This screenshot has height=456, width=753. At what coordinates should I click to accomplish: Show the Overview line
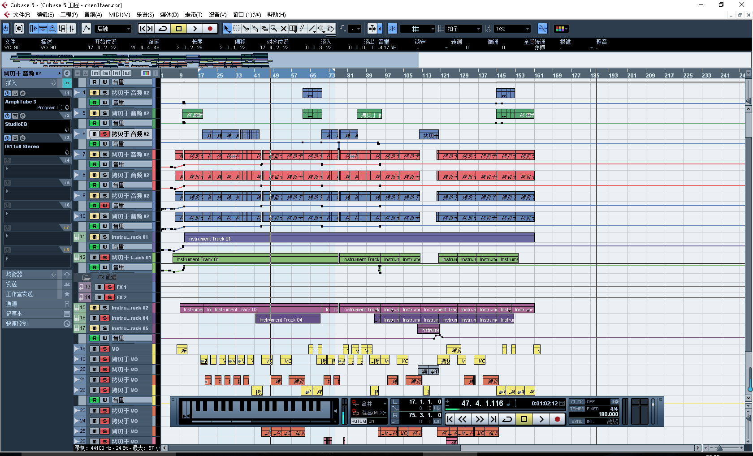(x=52, y=29)
